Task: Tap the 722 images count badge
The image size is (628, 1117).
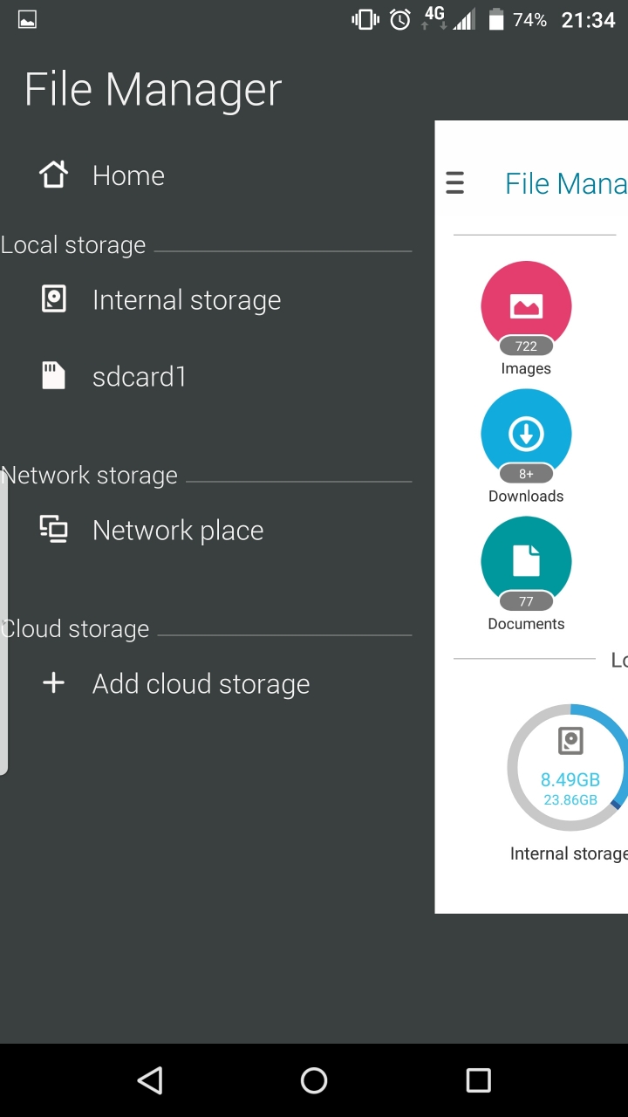Action: tap(526, 346)
